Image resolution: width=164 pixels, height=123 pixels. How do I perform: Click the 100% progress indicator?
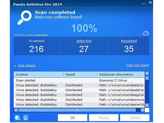84,28
